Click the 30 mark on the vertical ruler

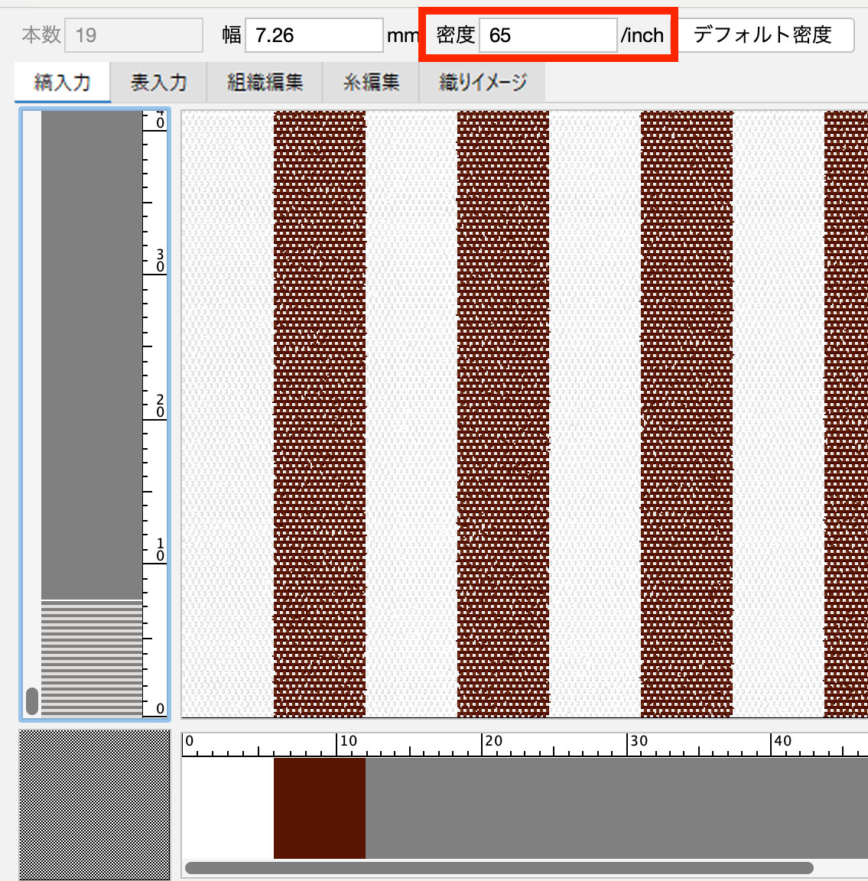click(158, 261)
